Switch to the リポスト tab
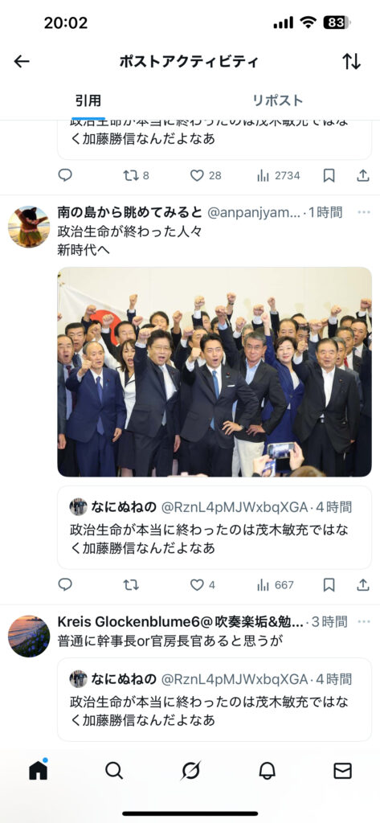The width and height of the screenshot is (380, 823). tap(278, 100)
